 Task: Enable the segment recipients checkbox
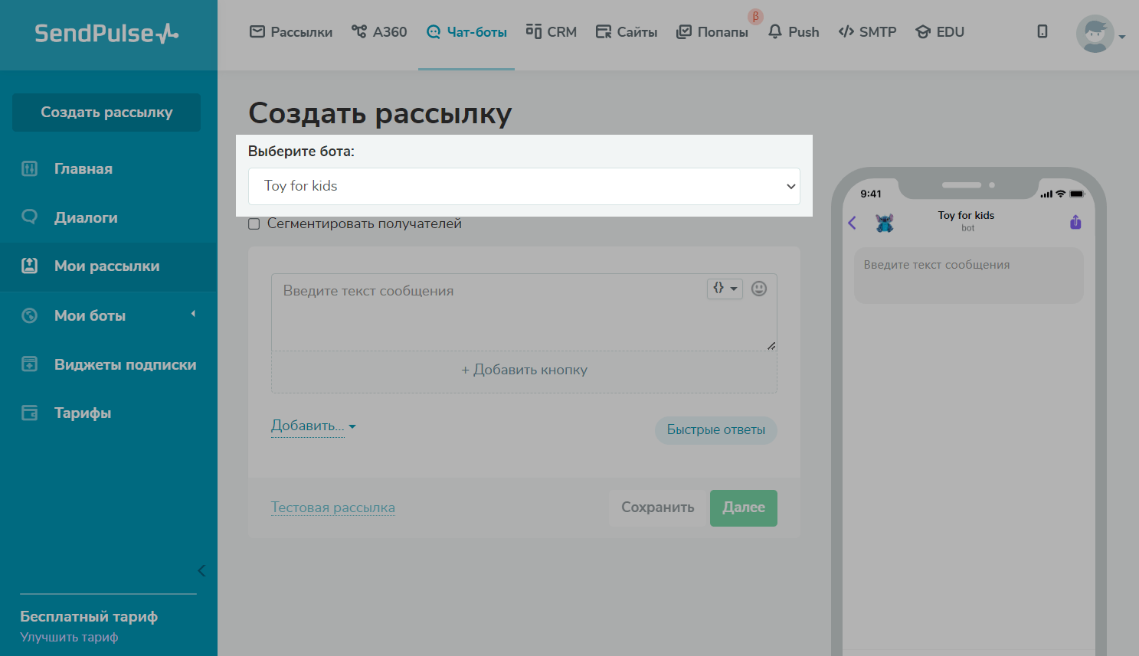point(254,224)
